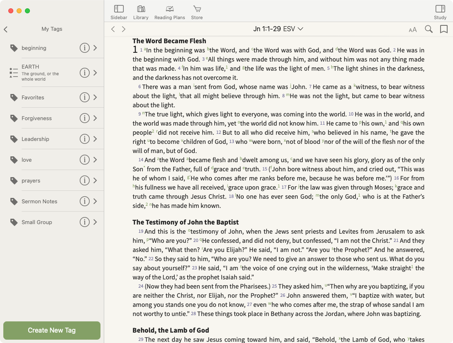Select the prayers tag label

tap(31, 181)
